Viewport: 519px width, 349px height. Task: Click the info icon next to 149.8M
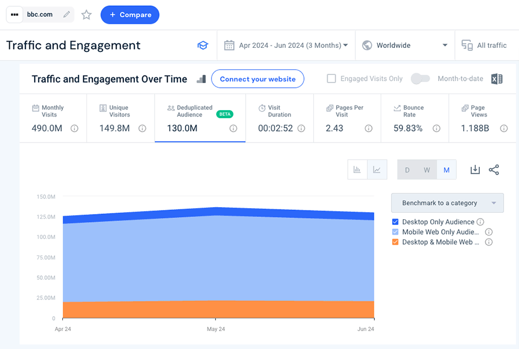[142, 129]
